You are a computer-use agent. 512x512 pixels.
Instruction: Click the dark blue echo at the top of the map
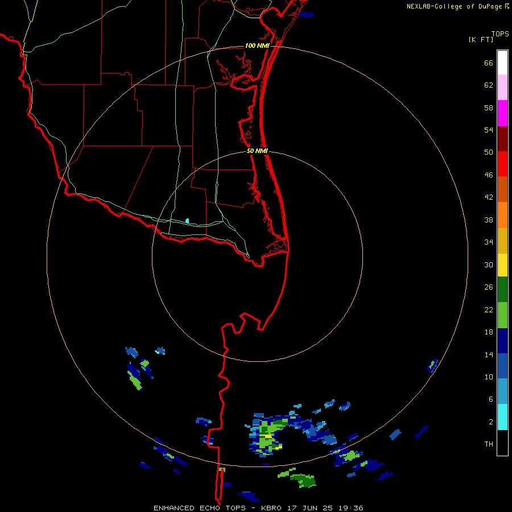[x=306, y=15]
